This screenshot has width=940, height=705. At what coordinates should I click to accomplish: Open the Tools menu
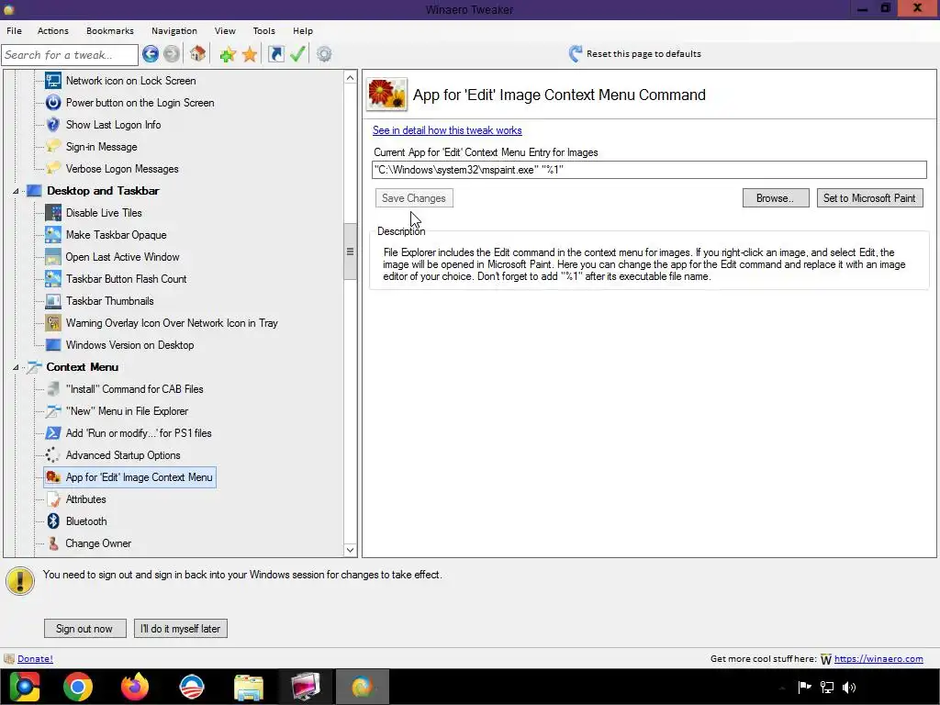pyautogui.click(x=263, y=30)
